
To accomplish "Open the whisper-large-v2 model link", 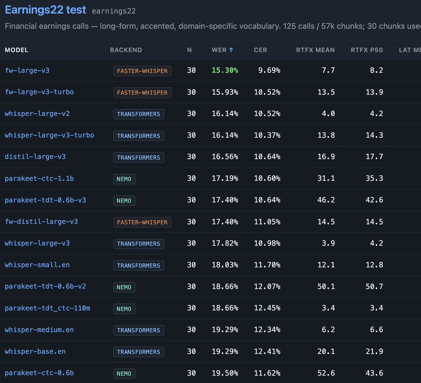I will click(37, 114).
